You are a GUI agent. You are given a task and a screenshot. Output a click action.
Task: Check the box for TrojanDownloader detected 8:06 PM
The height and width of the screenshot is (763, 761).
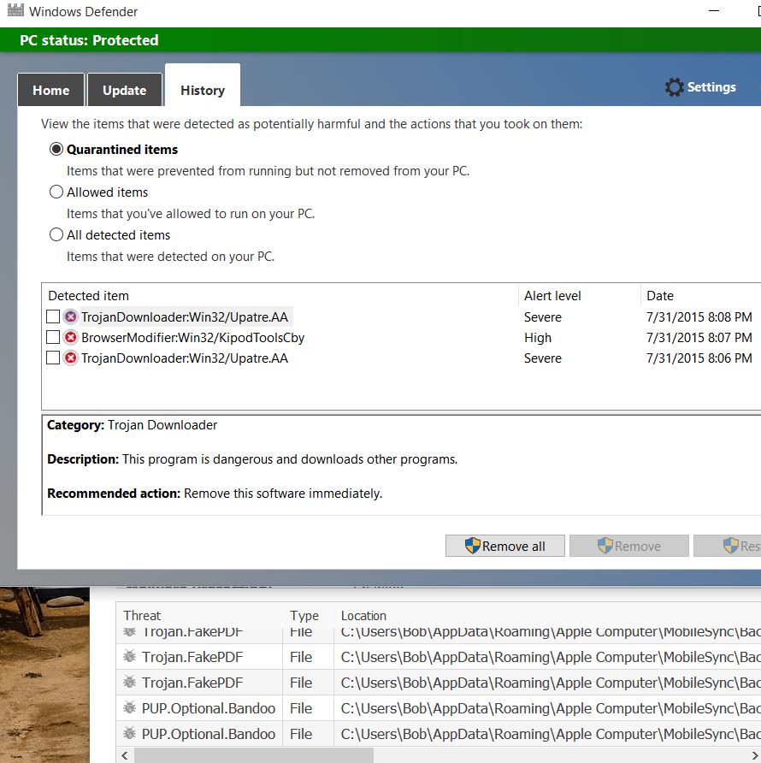pyautogui.click(x=53, y=358)
